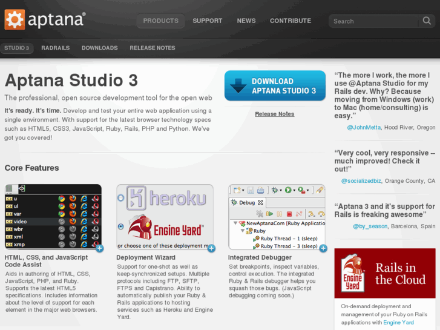The height and width of the screenshot is (330, 440).
Task: Click Chrome icon in the 'u' row
Action: pos(62,199)
